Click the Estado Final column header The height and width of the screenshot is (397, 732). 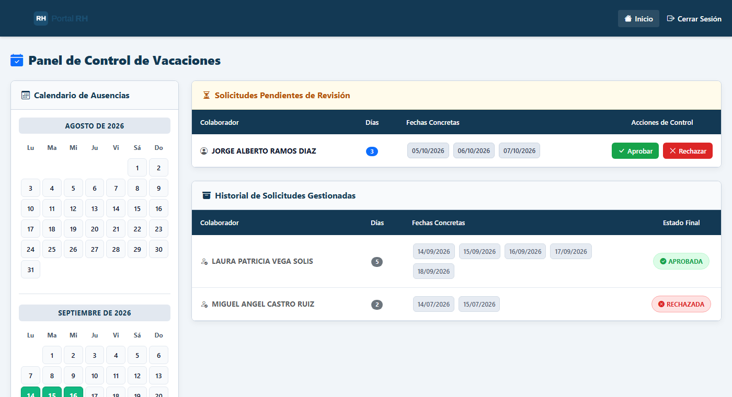[681, 223]
